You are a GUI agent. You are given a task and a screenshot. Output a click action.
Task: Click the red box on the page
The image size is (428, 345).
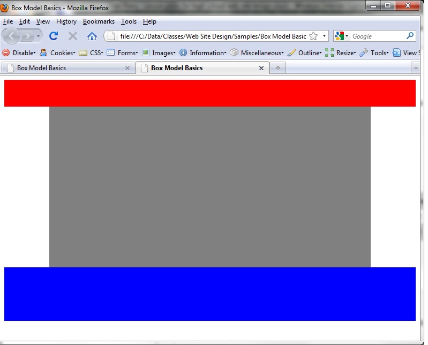210,93
